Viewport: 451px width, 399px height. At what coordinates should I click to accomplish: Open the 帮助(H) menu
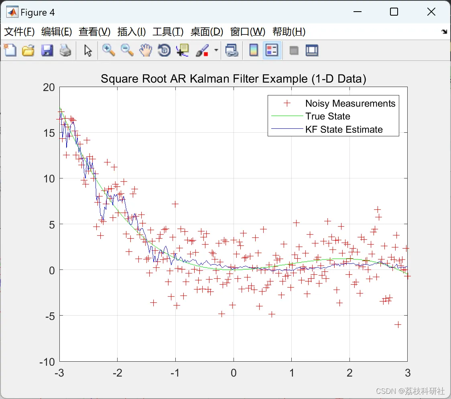tap(289, 32)
